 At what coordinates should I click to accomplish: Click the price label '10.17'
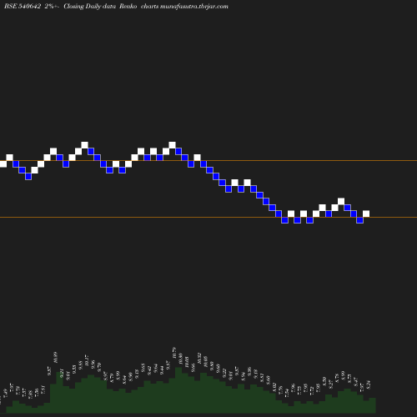(x=87, y=360)
